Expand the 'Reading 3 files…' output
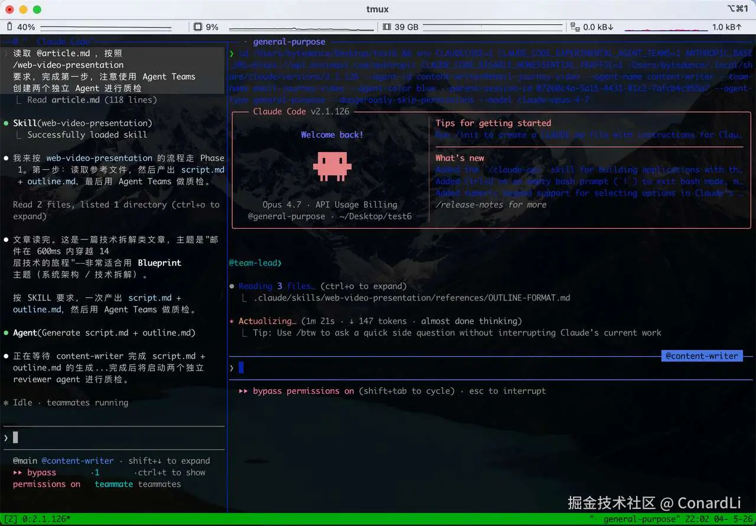The image size is (756, 526). coord(322,287)
